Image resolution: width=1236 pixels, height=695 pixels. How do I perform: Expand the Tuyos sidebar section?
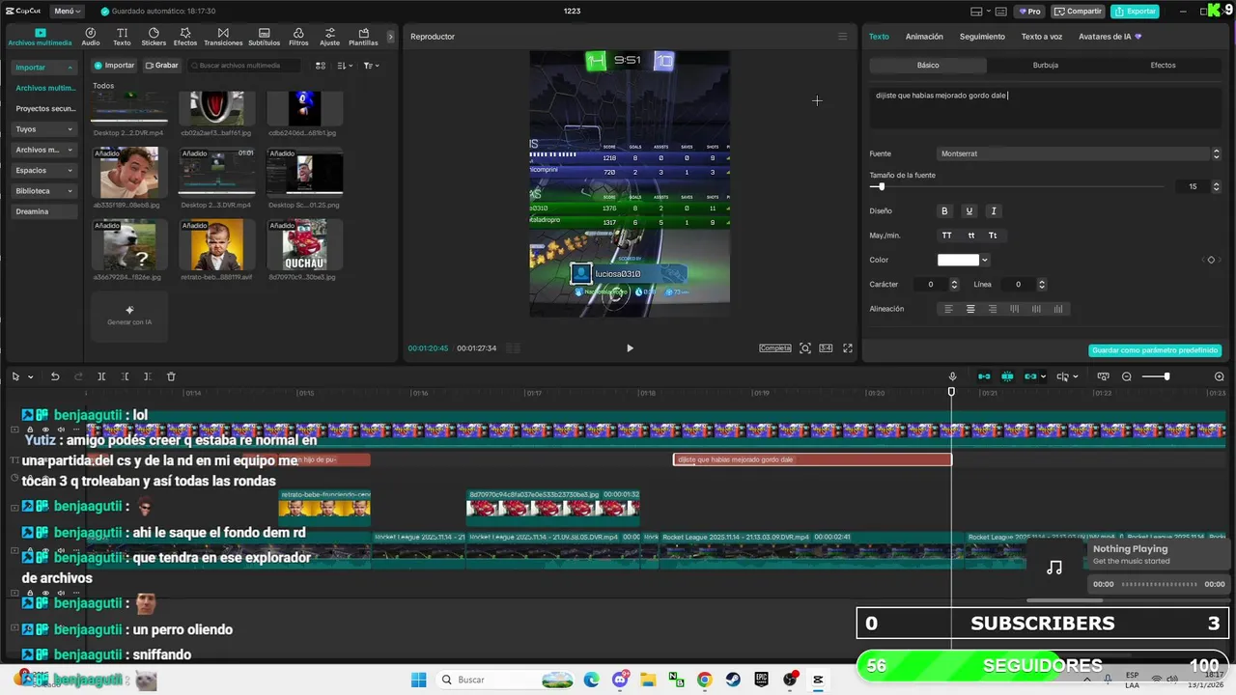43,129
